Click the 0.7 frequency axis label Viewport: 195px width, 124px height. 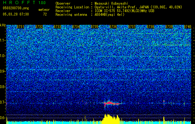[x=2, y=102]
